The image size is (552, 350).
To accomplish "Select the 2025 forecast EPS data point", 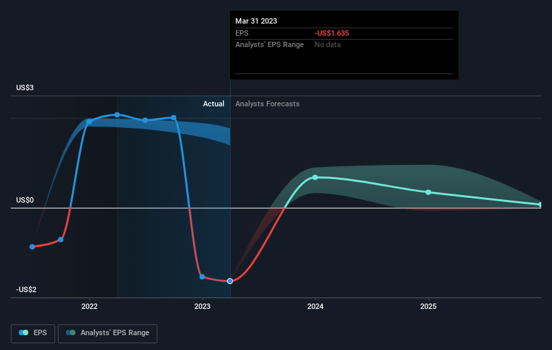I will (x=428, y=192).
